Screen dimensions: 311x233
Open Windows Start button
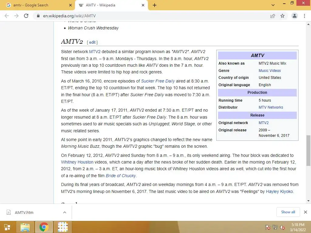[7, 227]
